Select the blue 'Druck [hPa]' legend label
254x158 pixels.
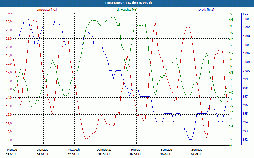click(206, 10)
